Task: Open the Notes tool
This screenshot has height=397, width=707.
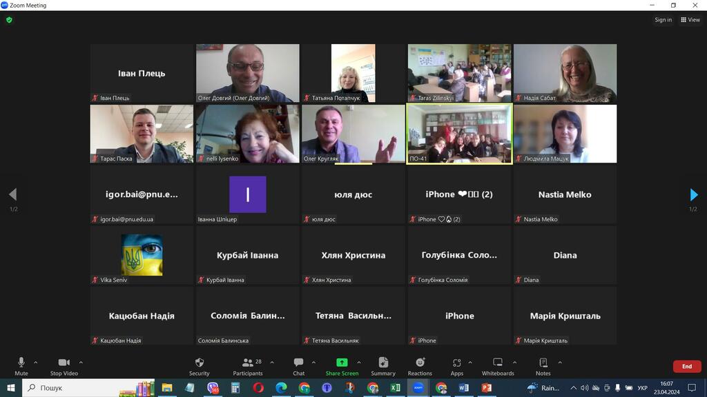Action: pyautogui.click(x=543, y=365)
